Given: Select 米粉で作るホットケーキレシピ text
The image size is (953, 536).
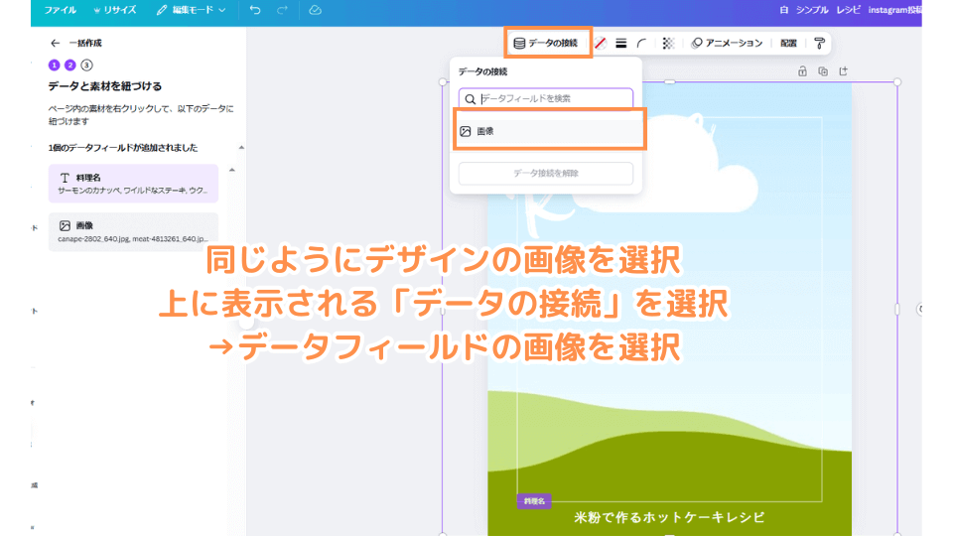Looking at the screenshot, I should [x=669, y=517].
